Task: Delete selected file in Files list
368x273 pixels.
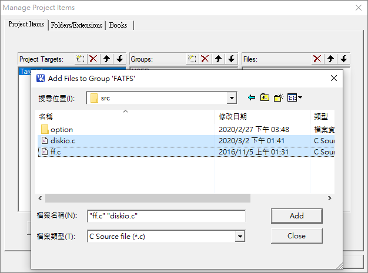Action: (x=317, y=59)
